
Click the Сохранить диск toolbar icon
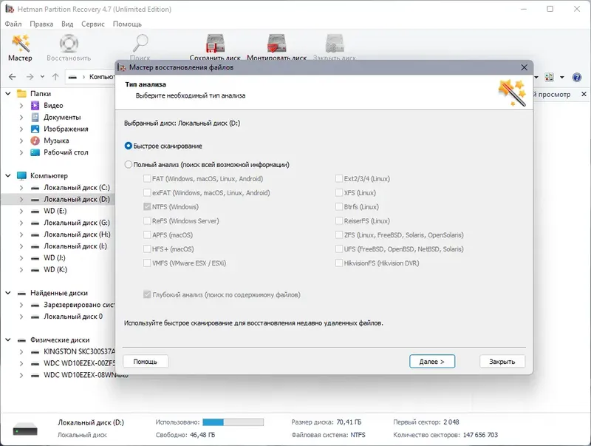click(215, 43)
